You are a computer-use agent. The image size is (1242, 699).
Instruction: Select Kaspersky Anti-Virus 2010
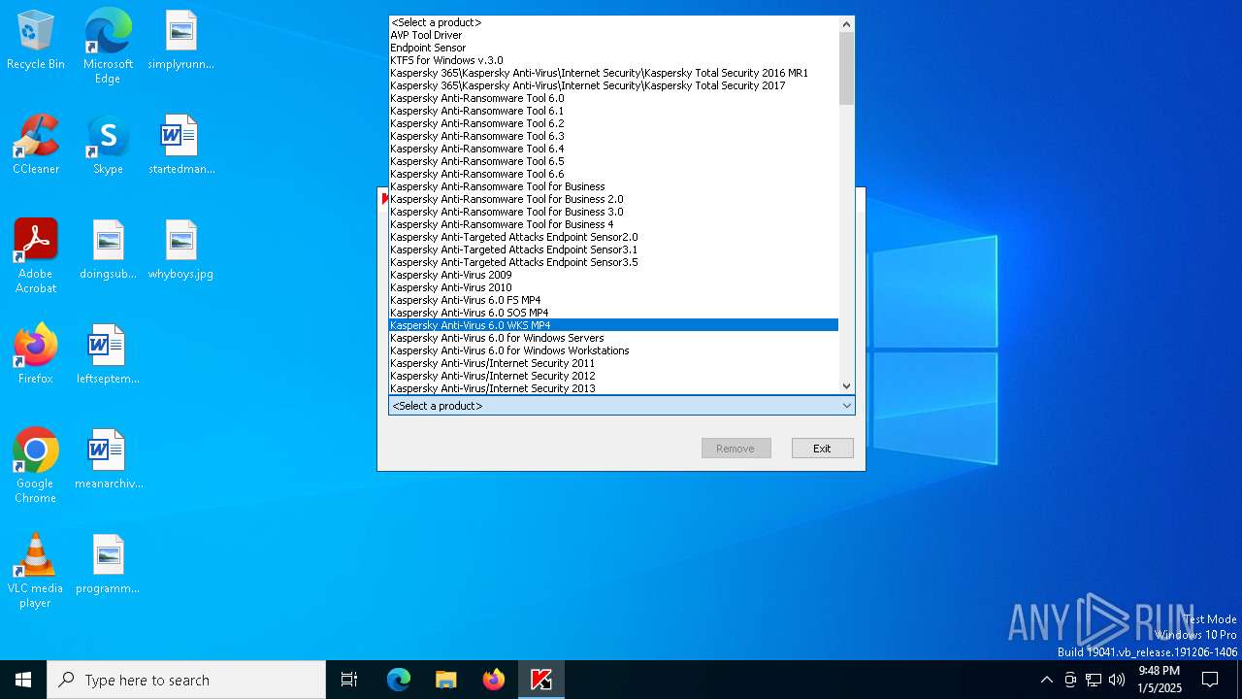[613, 287]
